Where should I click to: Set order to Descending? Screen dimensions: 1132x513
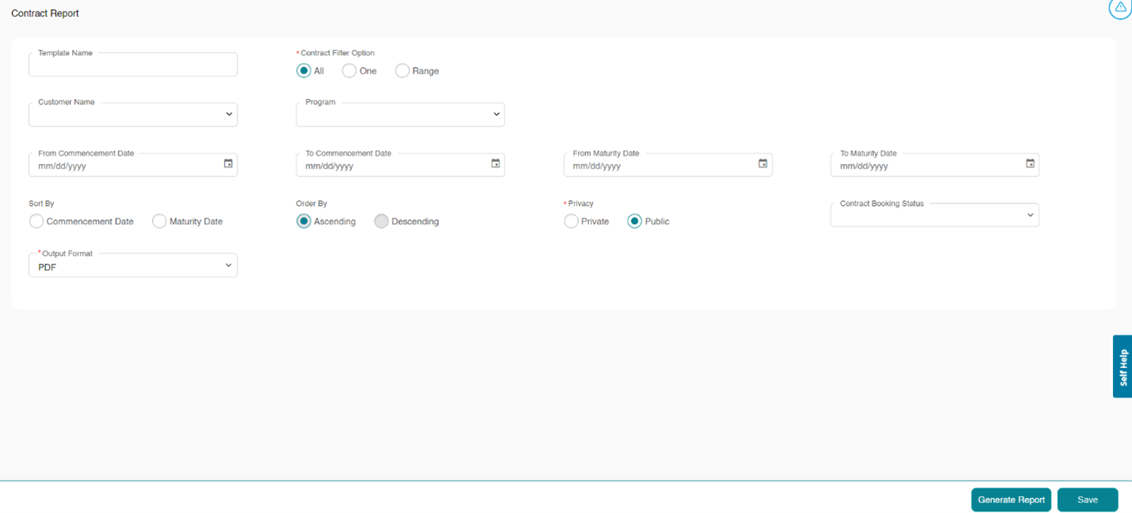382,222
